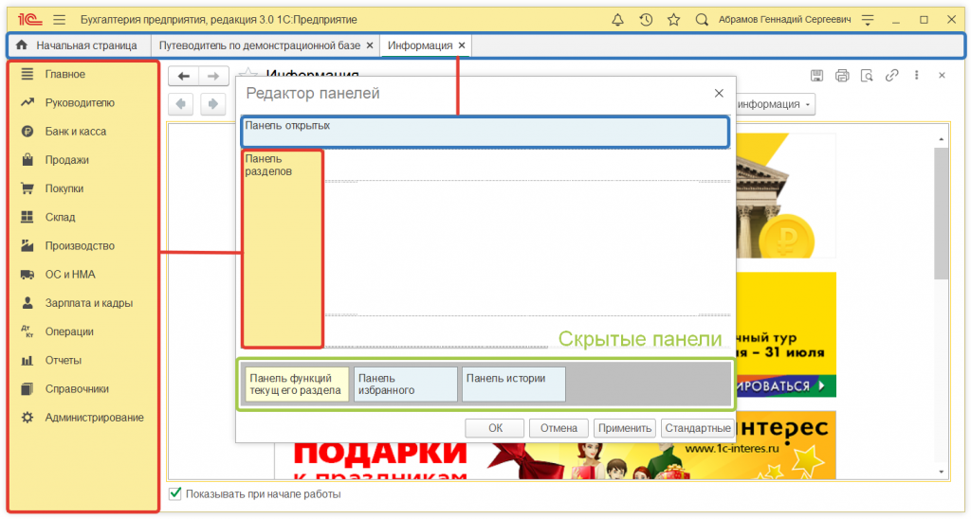Image resolution: width=971 pixels, height=519 pixels.
Task: Select Панель избранного block
Action: tap(406, 385)
